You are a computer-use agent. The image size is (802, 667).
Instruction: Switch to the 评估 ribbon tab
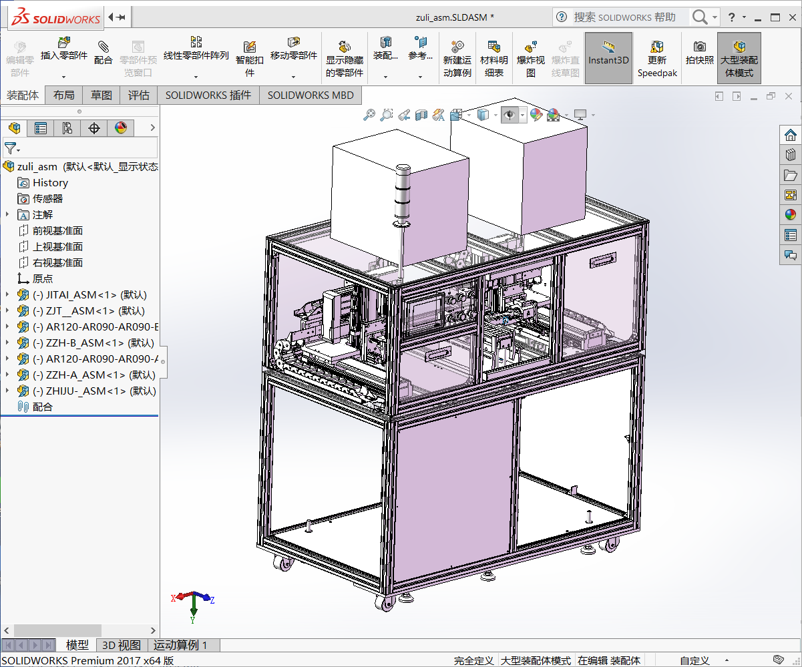coord(138,95)
